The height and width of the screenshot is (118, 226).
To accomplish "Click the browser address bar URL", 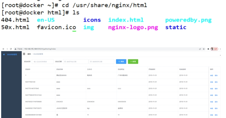I will (x=40, y=49).
